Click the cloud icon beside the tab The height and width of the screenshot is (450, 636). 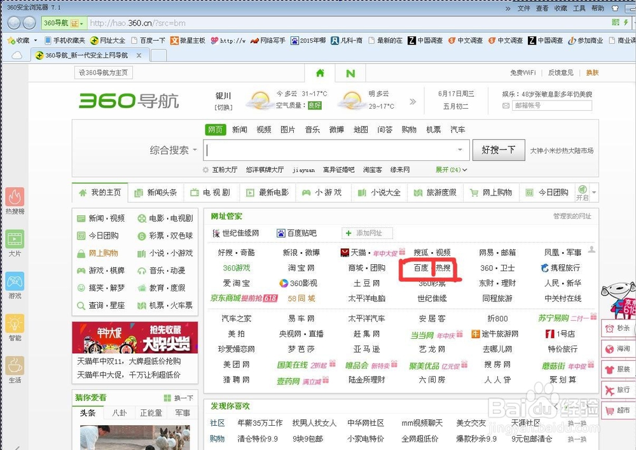pos(17,55)
